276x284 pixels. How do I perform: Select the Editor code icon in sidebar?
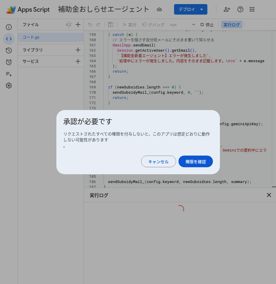[9, 39]
